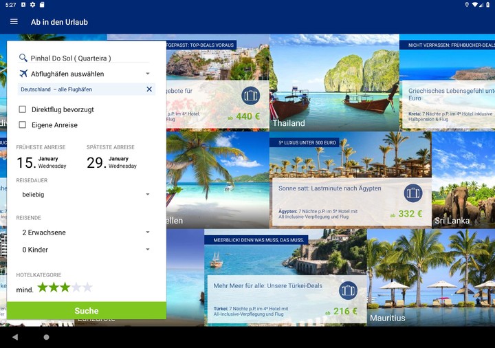Tap the suitcase icon on Türkei deal
The width and height of the screenshot is (495, 348).
tap(348, 290)
